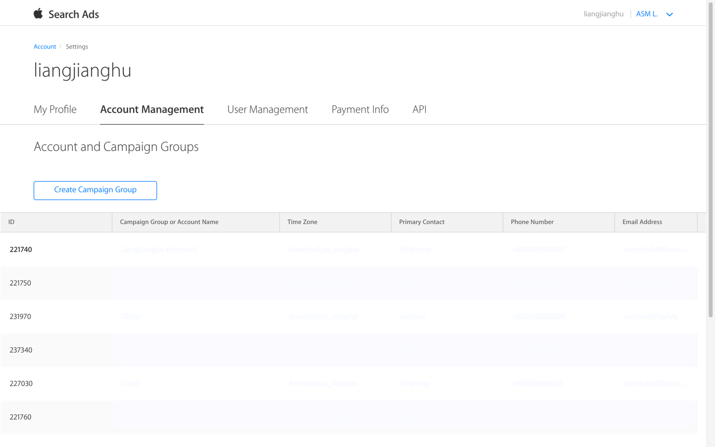Click the liangjianghu name in top bar

pos(603,14)
